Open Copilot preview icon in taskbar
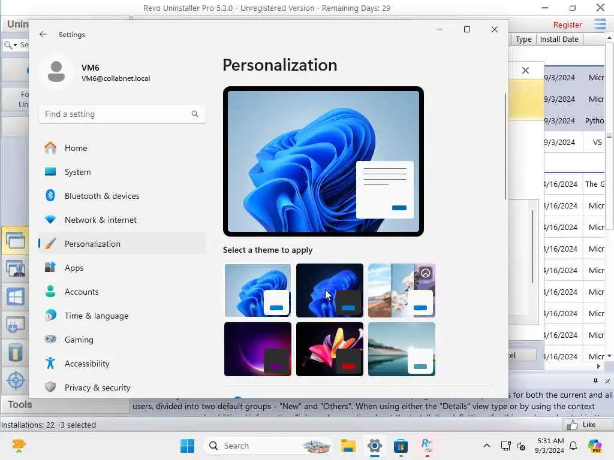The image size is (614, 460). pyautogui.click(x=595, y=446)
